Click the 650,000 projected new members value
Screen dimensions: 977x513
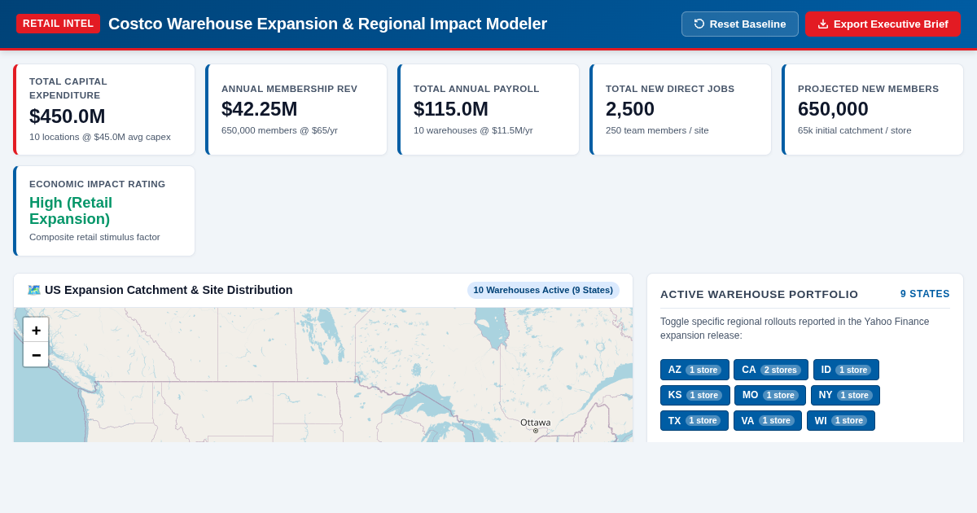point(833,108)
